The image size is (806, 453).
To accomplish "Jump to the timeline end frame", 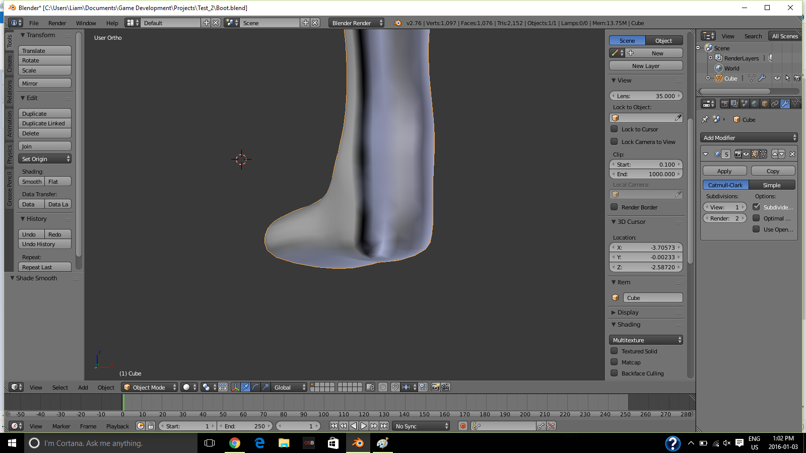I will 384,426.
